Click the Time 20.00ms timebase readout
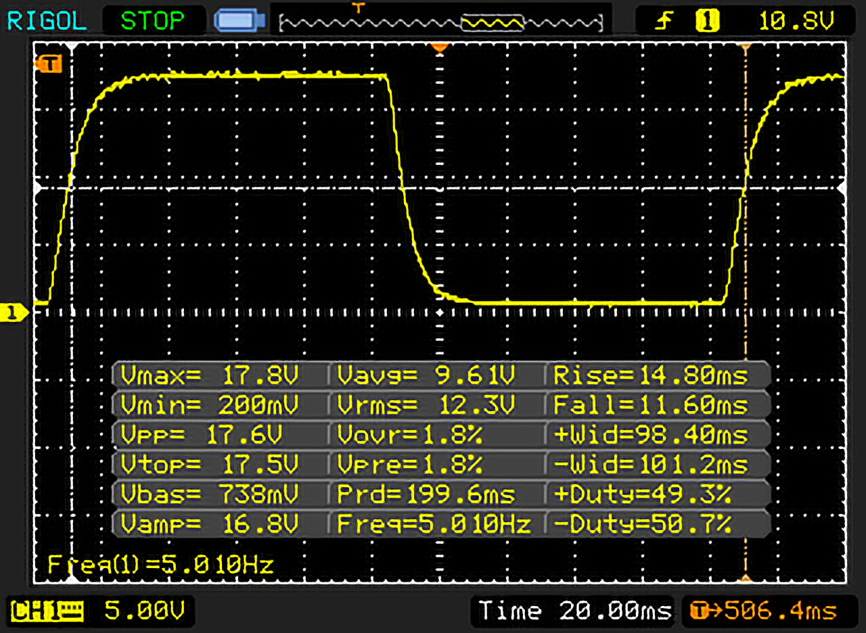This screenshot has height=633, width=866. 575,611
